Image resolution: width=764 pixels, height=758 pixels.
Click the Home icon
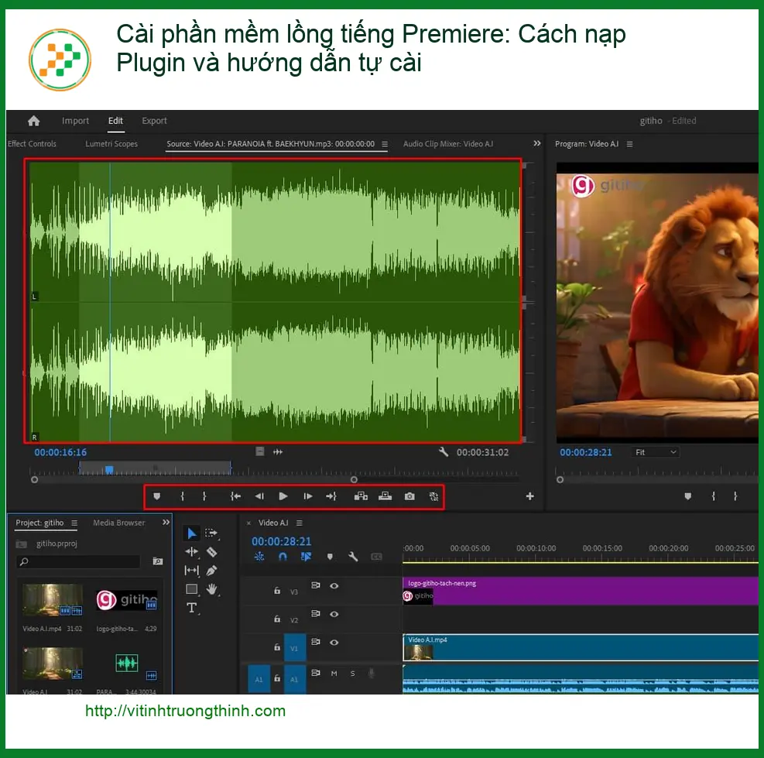pyautogui.click(x=33, y=121)
